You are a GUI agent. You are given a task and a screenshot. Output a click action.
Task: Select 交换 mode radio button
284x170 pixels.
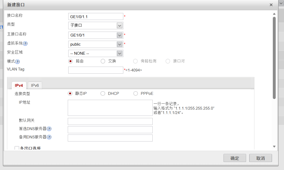(103, 61)
